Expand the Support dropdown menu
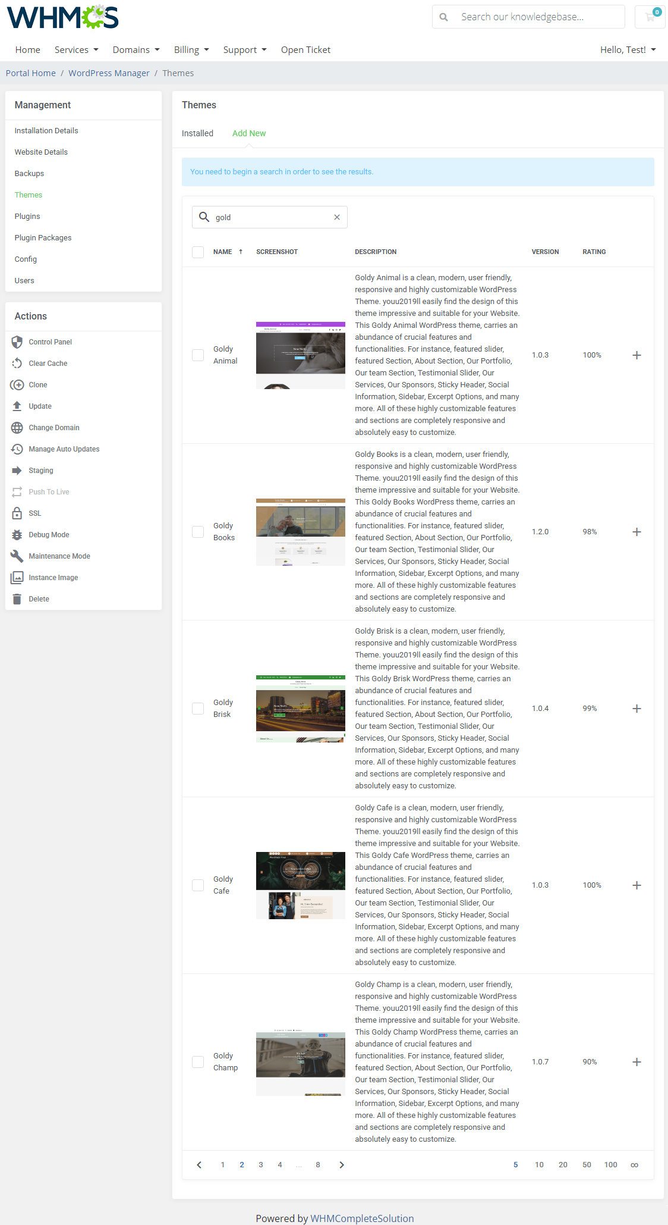Viewport: 668px width, 1225px height. [x=245, y=50]
